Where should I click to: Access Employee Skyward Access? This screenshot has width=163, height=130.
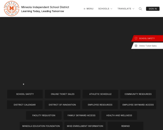pos(138,105)
